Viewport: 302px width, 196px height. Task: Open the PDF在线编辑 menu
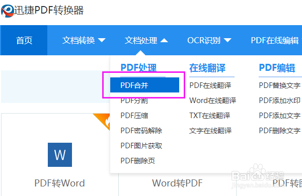(x=275, y=40)
